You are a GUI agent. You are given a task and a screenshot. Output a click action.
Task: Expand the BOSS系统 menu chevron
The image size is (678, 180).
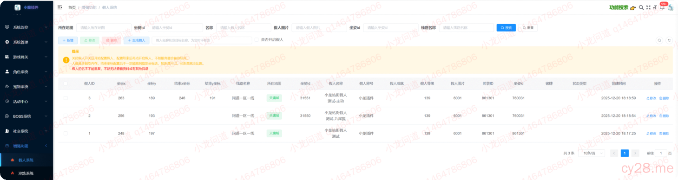click(46, 116)
